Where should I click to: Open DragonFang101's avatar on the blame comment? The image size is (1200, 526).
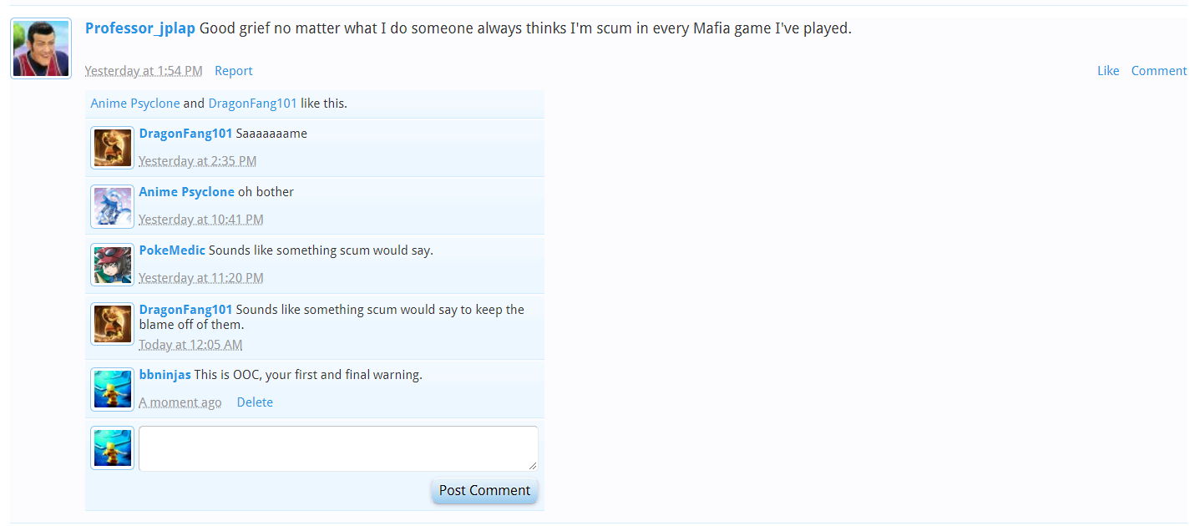(x=112, y=324)
